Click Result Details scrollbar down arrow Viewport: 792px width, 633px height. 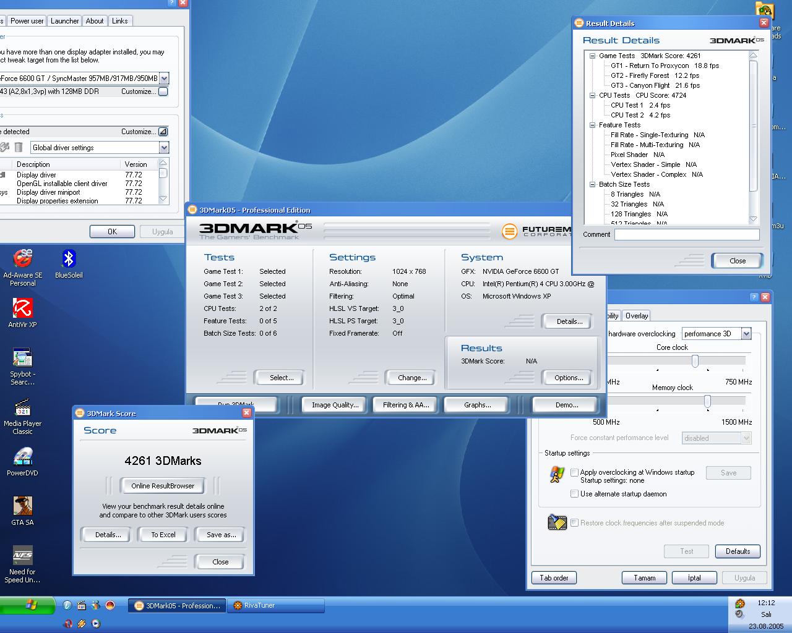click(753, 219)
